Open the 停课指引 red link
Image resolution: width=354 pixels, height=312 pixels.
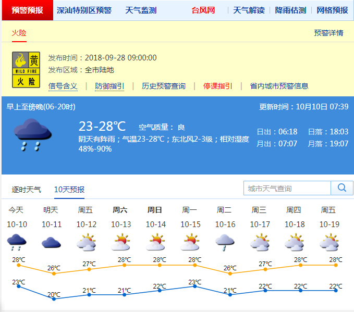coord(217,86)
